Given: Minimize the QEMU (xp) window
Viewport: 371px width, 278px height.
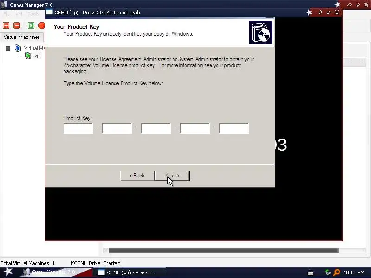Looking at the screenshot, I should click(x=320, y=13).
